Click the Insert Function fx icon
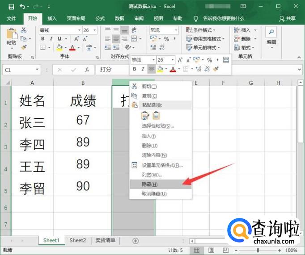Screen dimensions: 305x255 [87, 70]
